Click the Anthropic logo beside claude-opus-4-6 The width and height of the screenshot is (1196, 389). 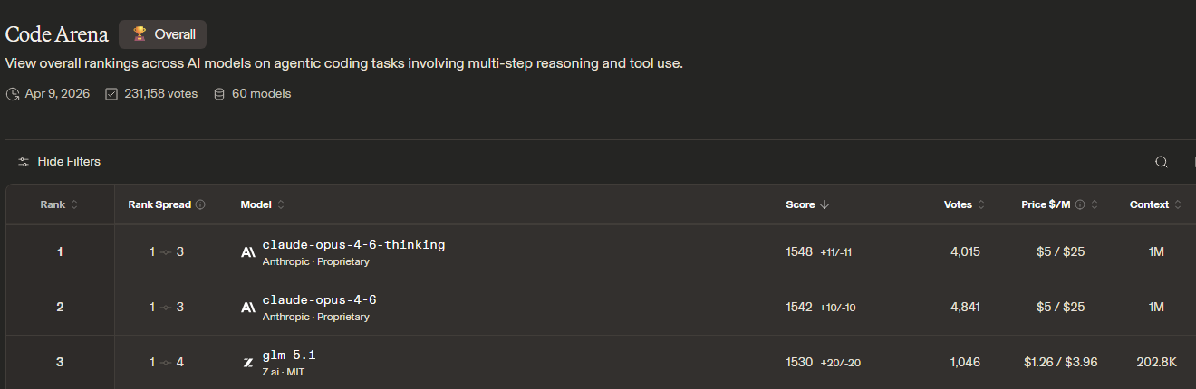pyautogui.click(x=248, y=308)
